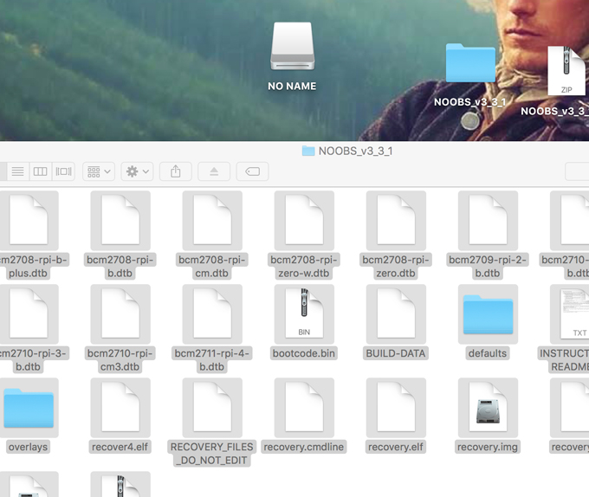Click the 'NO NAME' drive label
The width and height of the screenshot is (589, 497).
[x=292, y=87]
